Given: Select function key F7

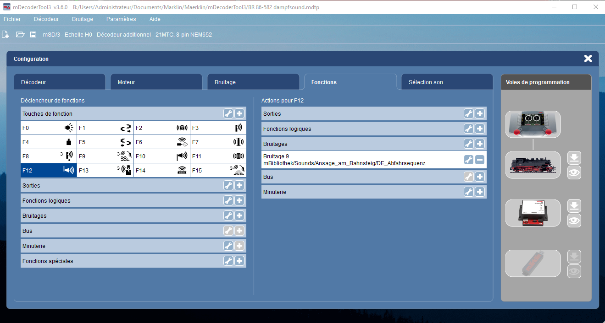Looking at the screenshot, I should (218, 142).
